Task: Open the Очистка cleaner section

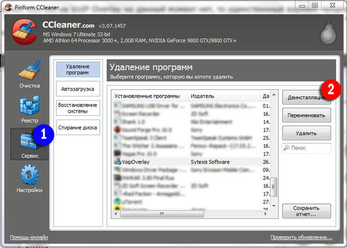Action: 29,75
